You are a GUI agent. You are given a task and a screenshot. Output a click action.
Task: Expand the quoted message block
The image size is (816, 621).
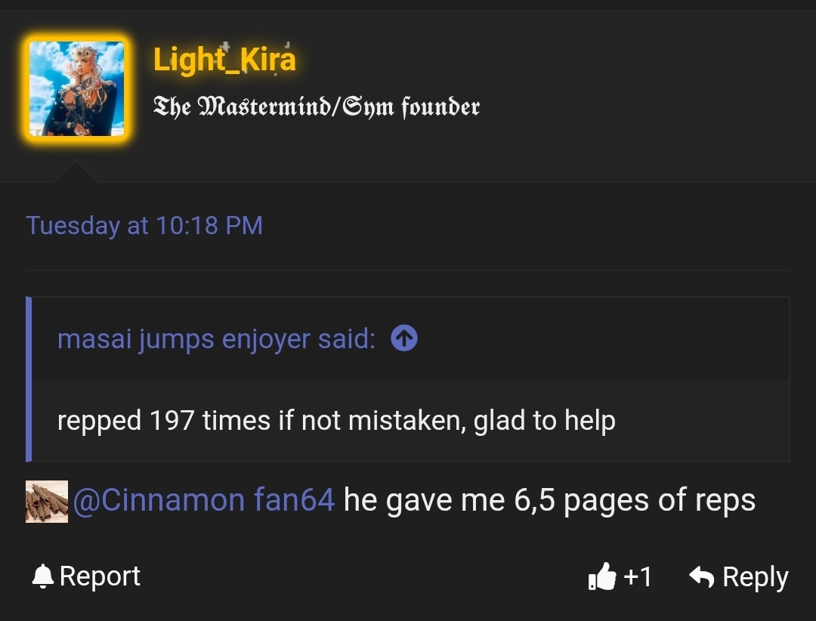[408, 378]
